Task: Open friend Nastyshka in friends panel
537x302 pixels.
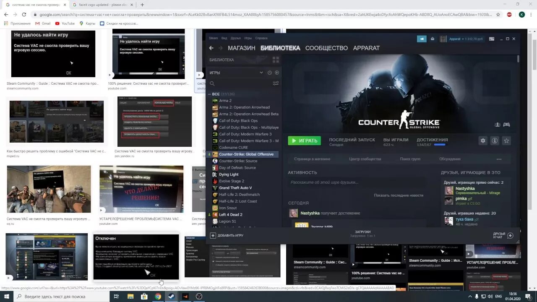Action: tap(465, 189)
